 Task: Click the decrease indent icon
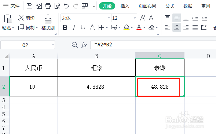tap(195, 18)
